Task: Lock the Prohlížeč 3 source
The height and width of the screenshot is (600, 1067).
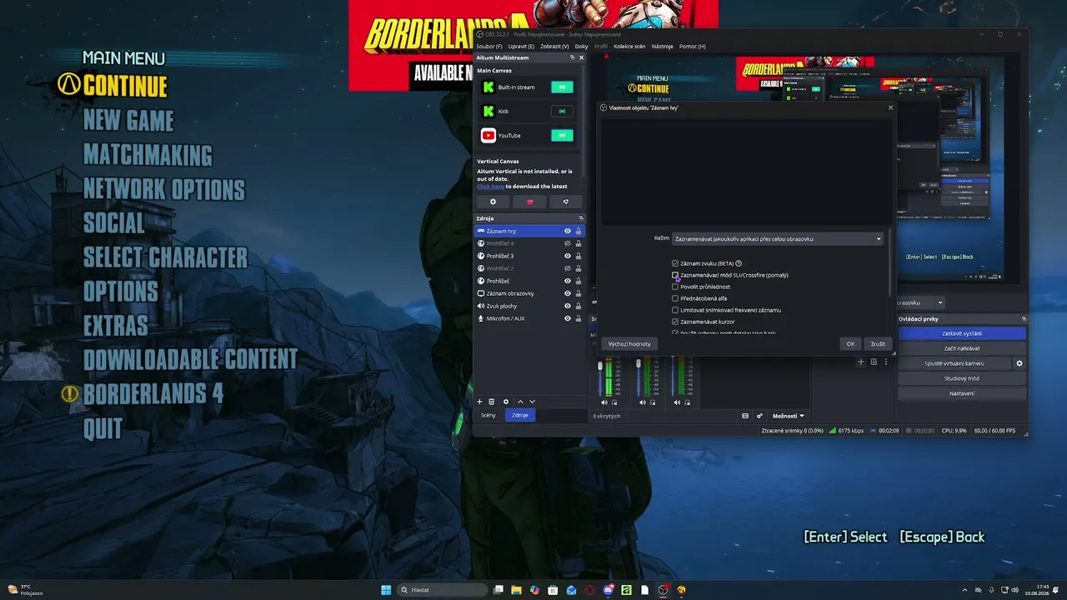Action: click(578, 256)
